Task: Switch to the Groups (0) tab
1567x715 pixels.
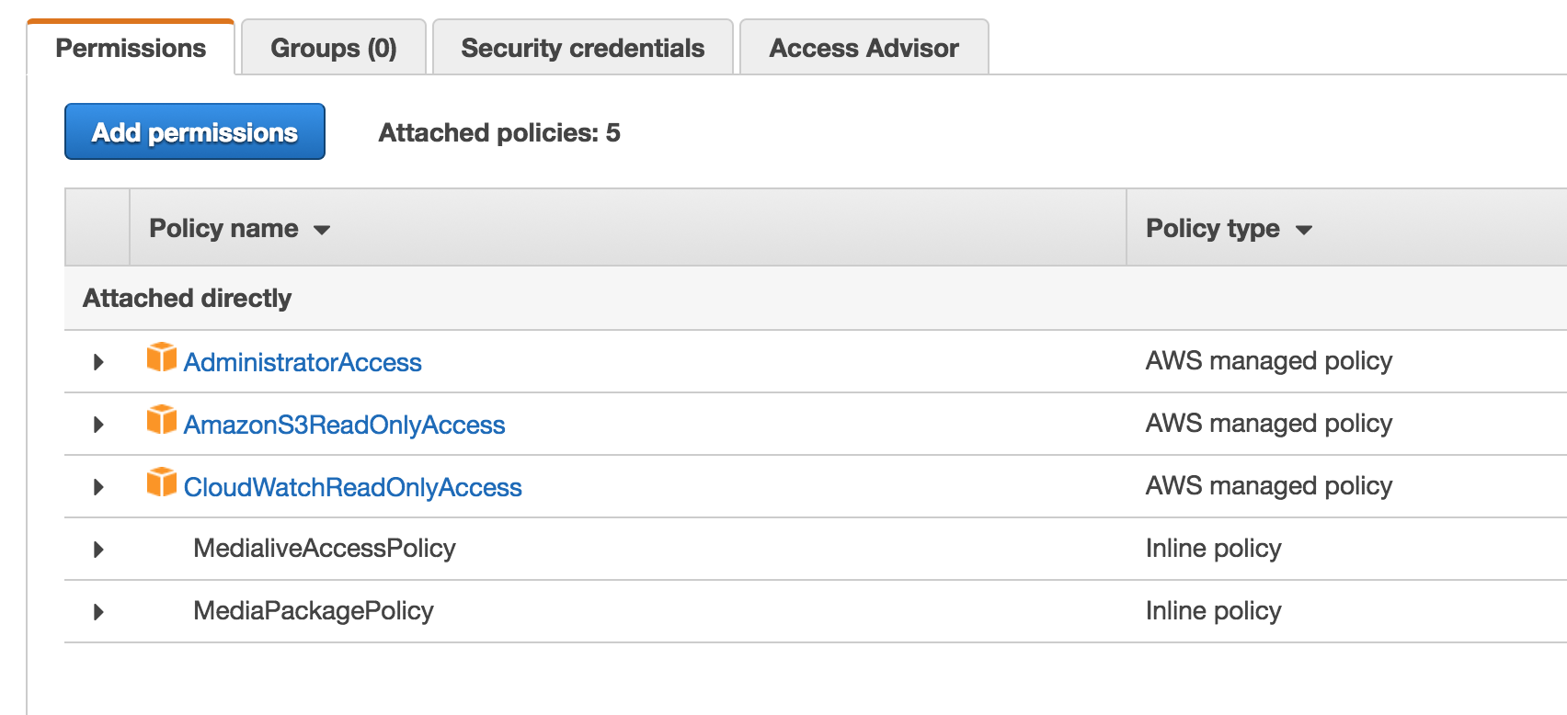Action: pyautogui.click(x=334, y=48)
